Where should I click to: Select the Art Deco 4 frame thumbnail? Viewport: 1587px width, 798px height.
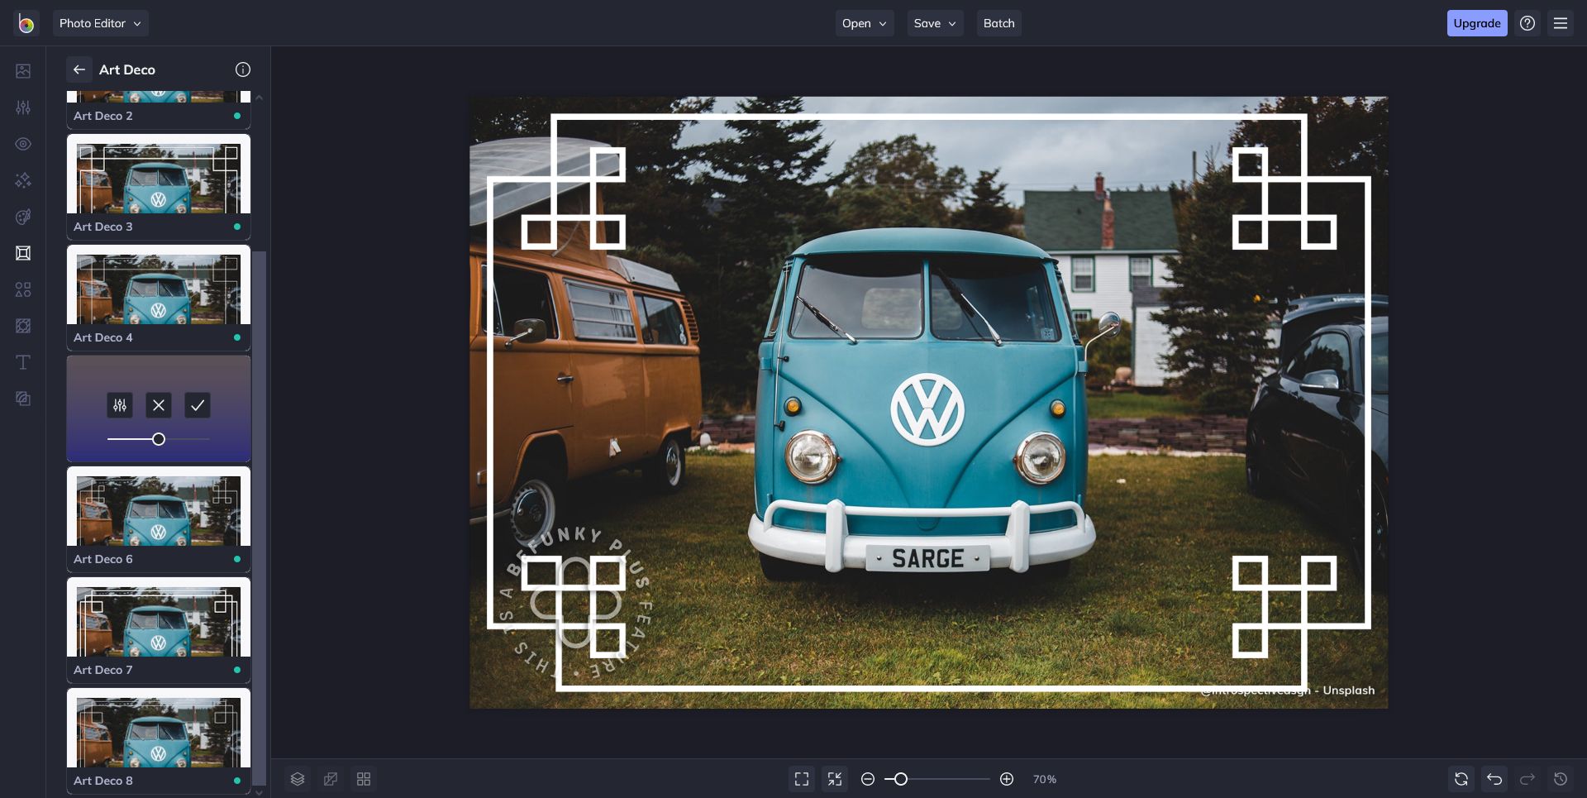point(159,298)
